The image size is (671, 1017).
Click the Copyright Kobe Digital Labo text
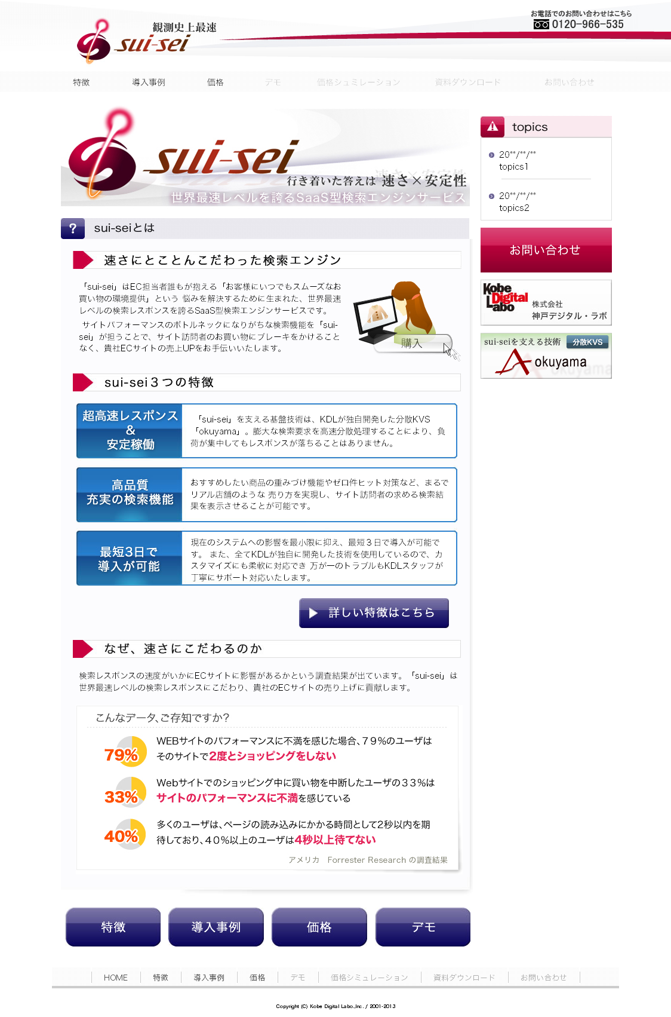pyautogui.click(x=335, y=1006)
